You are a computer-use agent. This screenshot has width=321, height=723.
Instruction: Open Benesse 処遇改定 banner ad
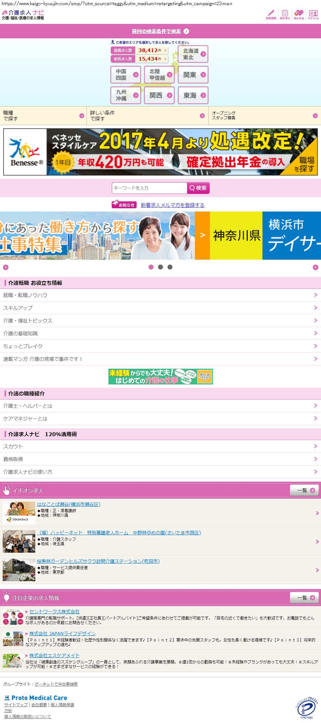160,152
